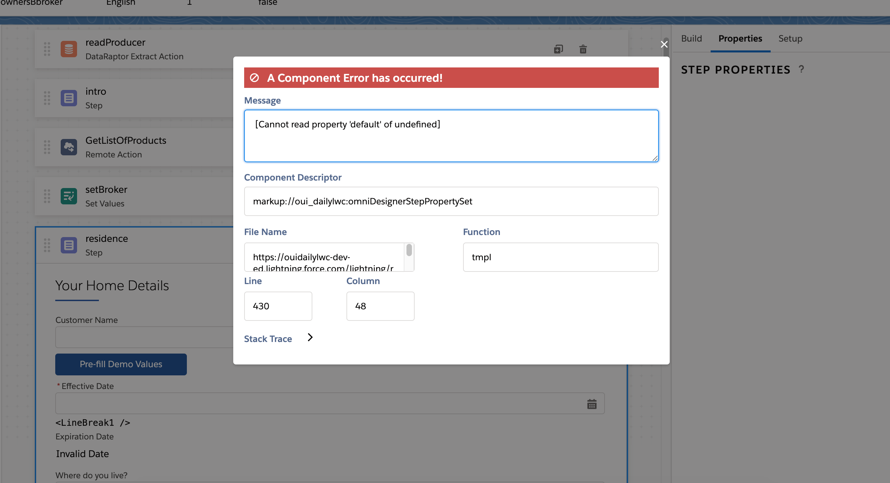
Task: Open the Effective Date calendar picker
Action: point(592,404)
